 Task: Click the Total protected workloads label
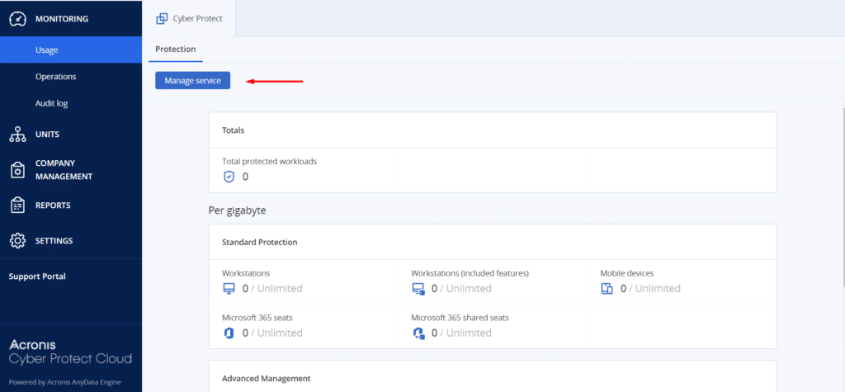click(x=270, y=161)
